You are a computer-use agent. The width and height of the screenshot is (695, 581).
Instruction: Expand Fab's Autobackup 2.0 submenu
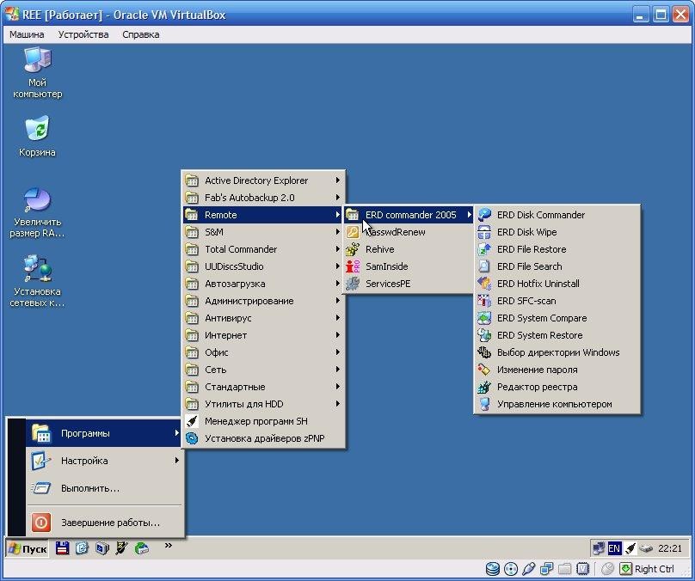click(x=264, y=198)
